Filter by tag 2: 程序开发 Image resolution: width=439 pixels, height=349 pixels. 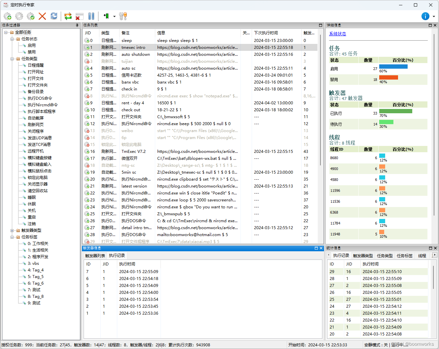38,257
